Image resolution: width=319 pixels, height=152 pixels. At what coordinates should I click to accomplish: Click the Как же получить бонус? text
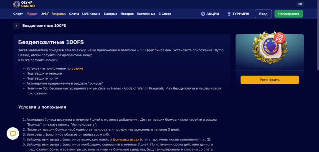[x=38, y=60]
